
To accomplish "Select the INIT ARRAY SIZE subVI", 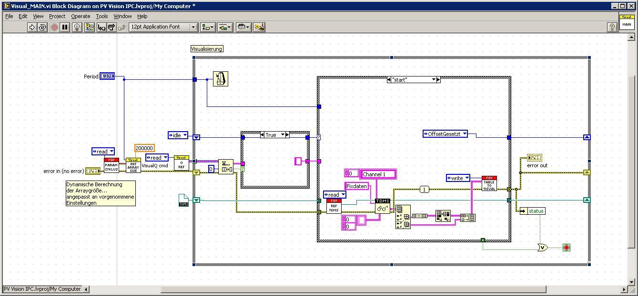I will [133, 165].
